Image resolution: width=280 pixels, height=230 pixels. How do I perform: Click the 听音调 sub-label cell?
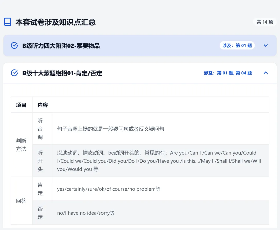point(42,129)
